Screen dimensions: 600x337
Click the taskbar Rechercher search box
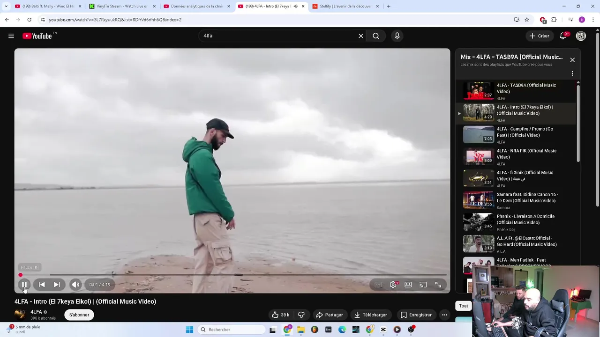point(232,330)
